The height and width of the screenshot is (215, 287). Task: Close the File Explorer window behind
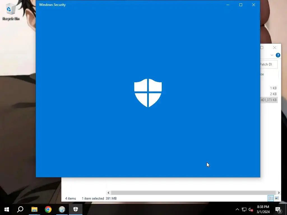275,48
